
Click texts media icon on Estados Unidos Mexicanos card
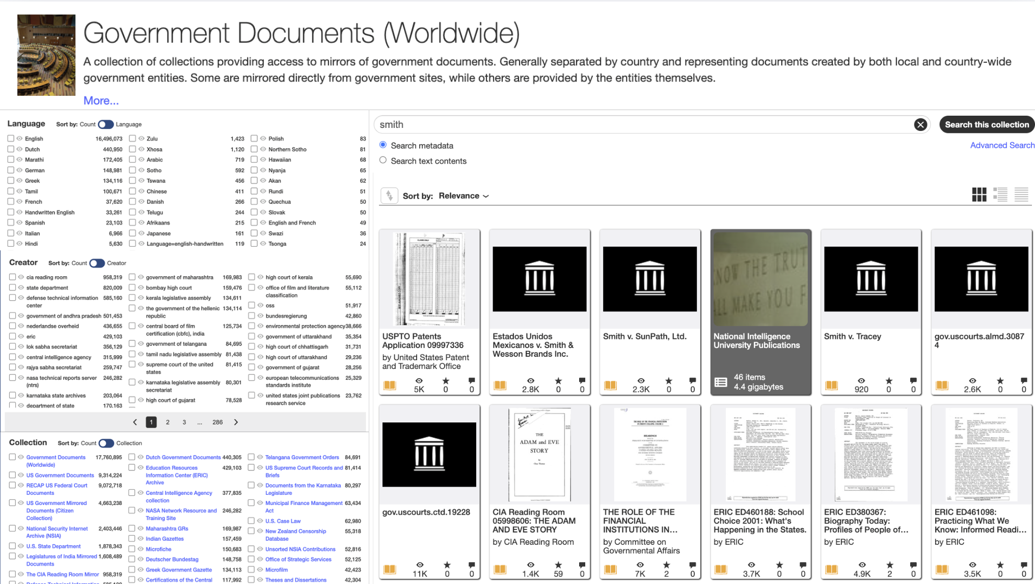[x=500, y=385]
